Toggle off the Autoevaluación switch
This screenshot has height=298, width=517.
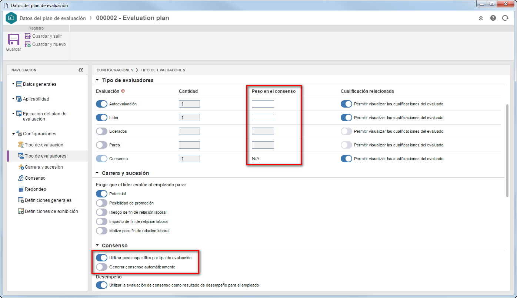pyautogui.click(x=101, y=104)
